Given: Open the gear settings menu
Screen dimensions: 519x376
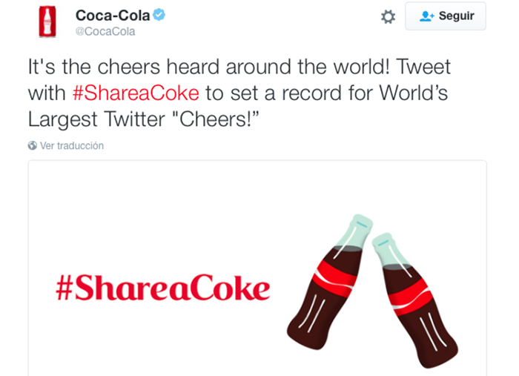Looking at the screenshot, I should (x=388, y=16).
